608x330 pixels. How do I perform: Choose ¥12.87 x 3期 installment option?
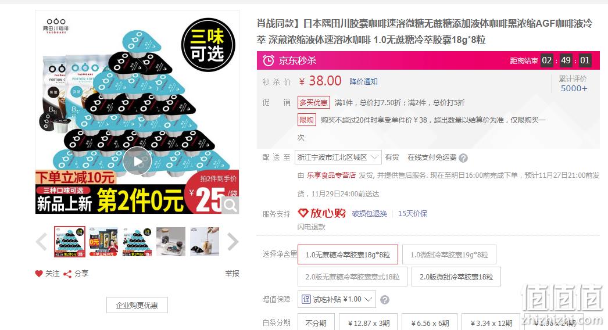[x=369, y=322]
